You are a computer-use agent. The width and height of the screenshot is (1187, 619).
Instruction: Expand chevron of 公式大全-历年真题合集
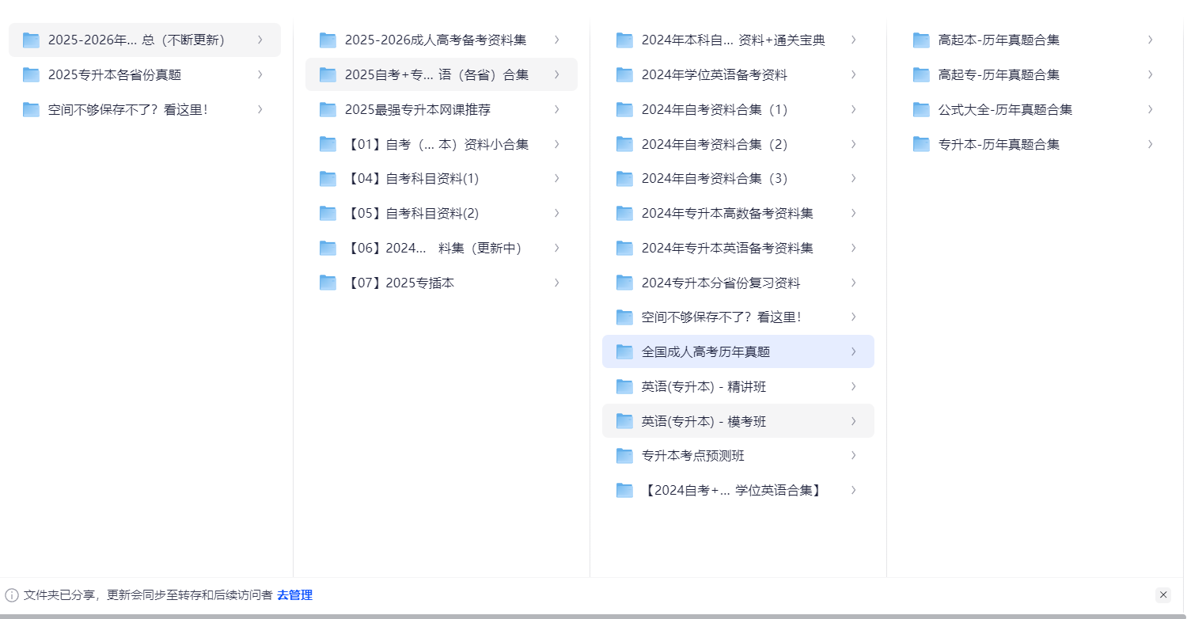click(x=1150, y=109)
